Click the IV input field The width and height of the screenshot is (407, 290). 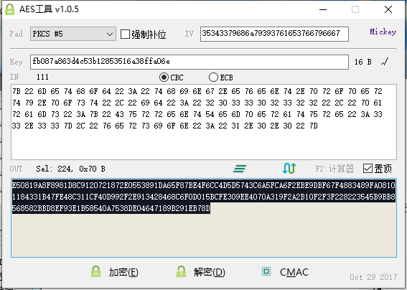click(274, 34)
